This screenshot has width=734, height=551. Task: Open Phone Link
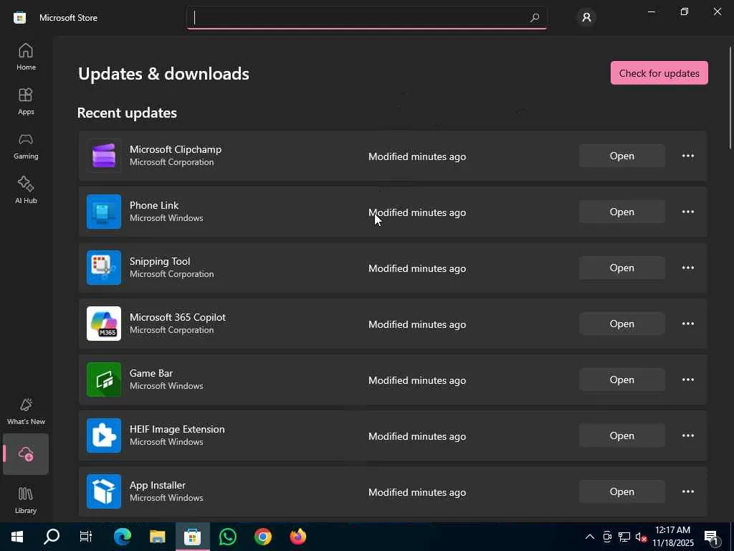click(621, 212)
